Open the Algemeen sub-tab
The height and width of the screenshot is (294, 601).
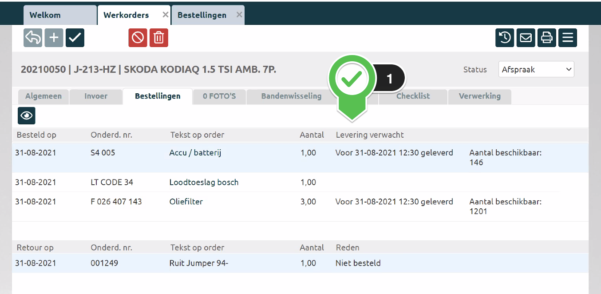[x=43, y=96]
